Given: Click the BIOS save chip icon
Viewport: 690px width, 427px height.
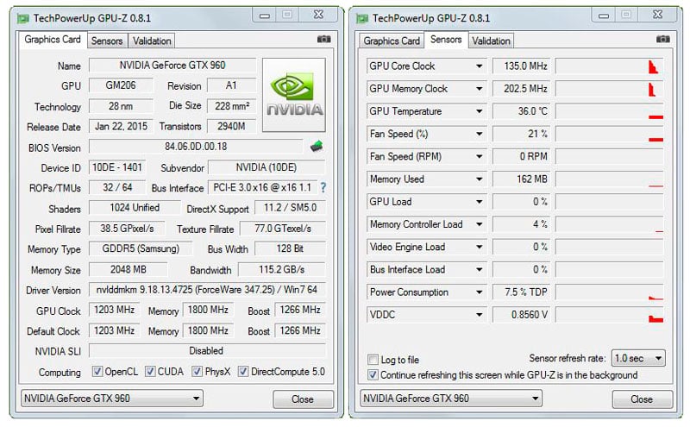Looking at the screenshot, I should [x=317, y=146].
